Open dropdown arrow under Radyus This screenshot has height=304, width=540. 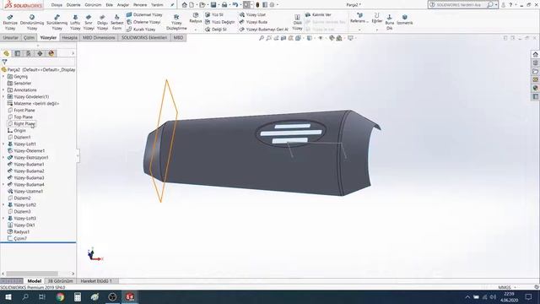tap(195, 30)
